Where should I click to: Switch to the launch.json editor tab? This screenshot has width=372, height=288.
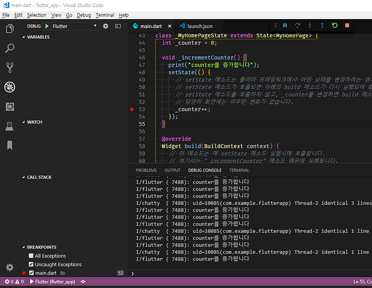(199, 27)
